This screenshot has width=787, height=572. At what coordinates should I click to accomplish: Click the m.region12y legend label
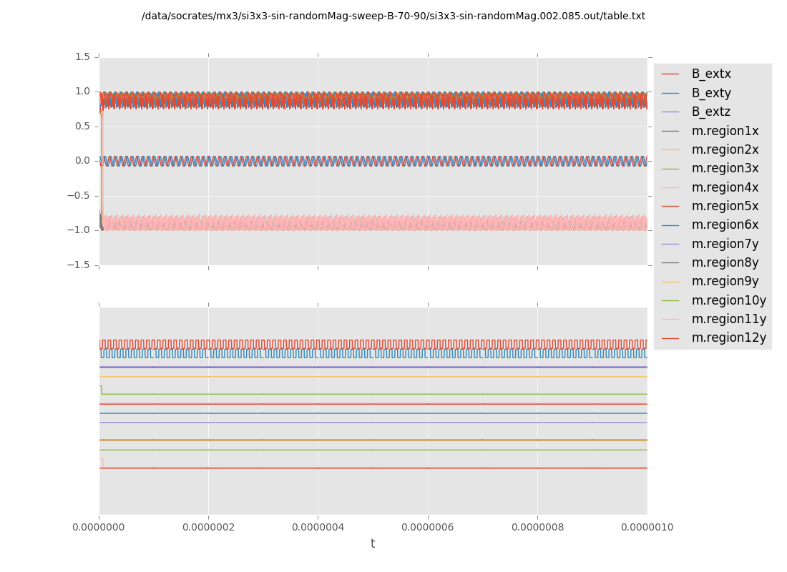pos(728,338)
